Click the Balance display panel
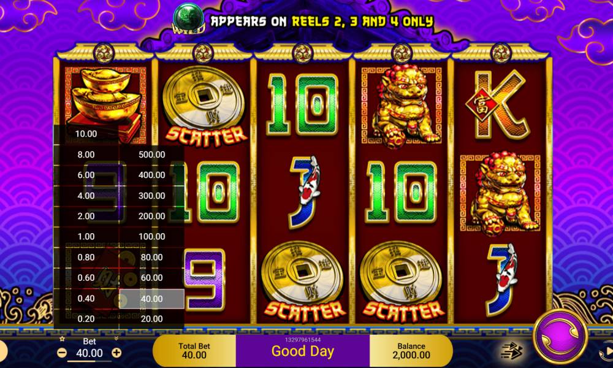 (411, 351)
